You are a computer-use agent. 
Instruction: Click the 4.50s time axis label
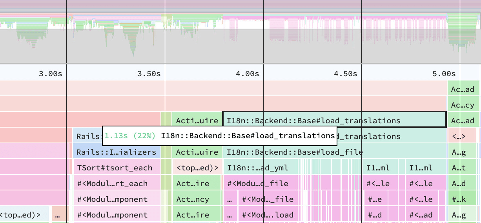(345, 73)
